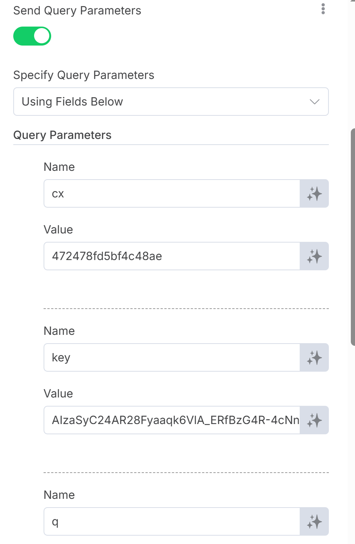The height and width of the screenshot is (544, 355).
Task: Toggle off Send Query Parameters switch
Action: [32, 36]
